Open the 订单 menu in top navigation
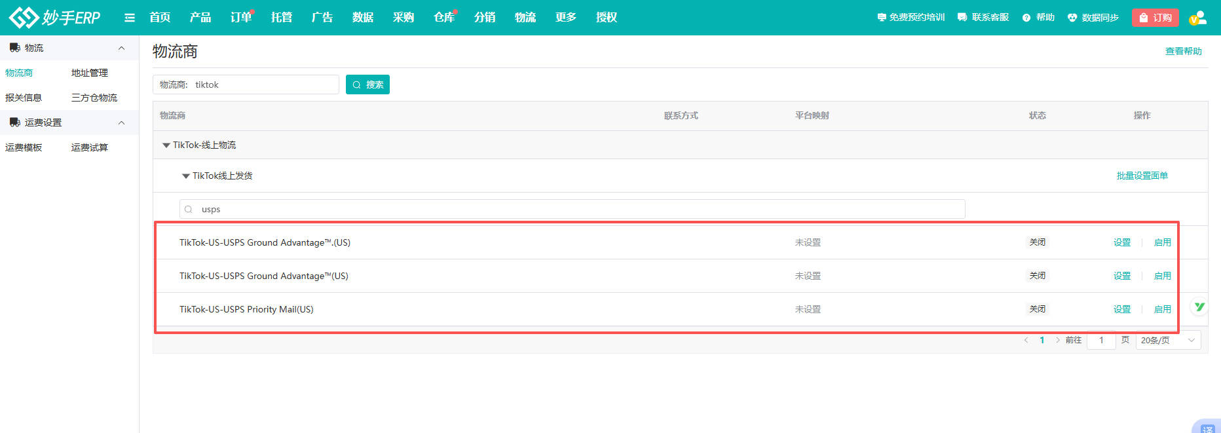 pyautogui.click(x=240, y=18)
